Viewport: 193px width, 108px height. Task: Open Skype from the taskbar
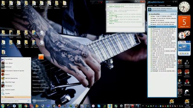click(99, 106)
